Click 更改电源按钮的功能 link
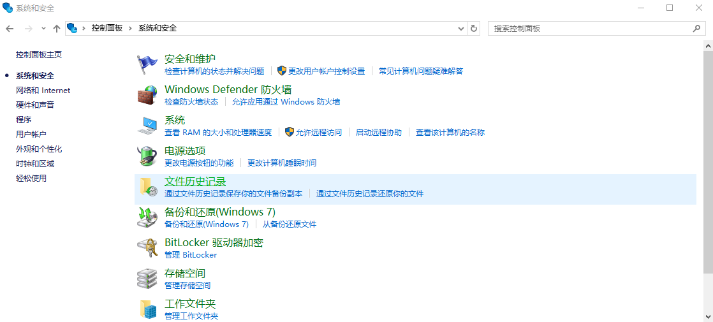The width and height of the screenshot is (713, 322). 199,163
